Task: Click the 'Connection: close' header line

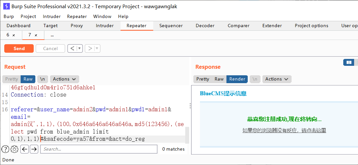Action: coord(39,95)
